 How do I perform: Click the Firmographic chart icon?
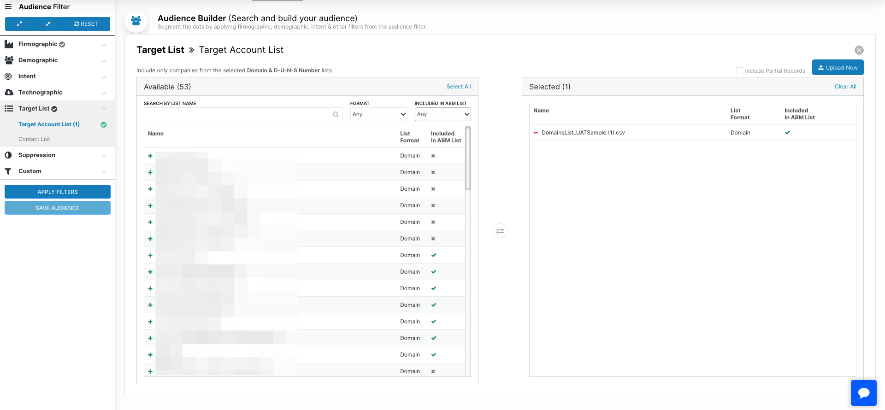9,44
